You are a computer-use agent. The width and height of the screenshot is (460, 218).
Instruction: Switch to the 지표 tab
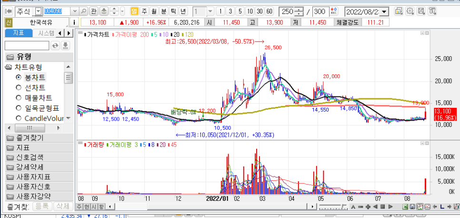click(19, 33)
